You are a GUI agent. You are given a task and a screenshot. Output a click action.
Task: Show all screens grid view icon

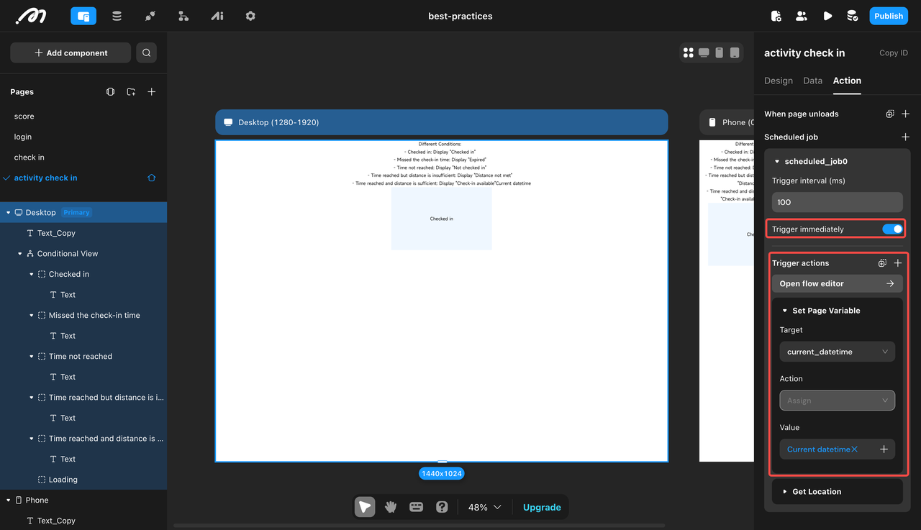(689, 52)
